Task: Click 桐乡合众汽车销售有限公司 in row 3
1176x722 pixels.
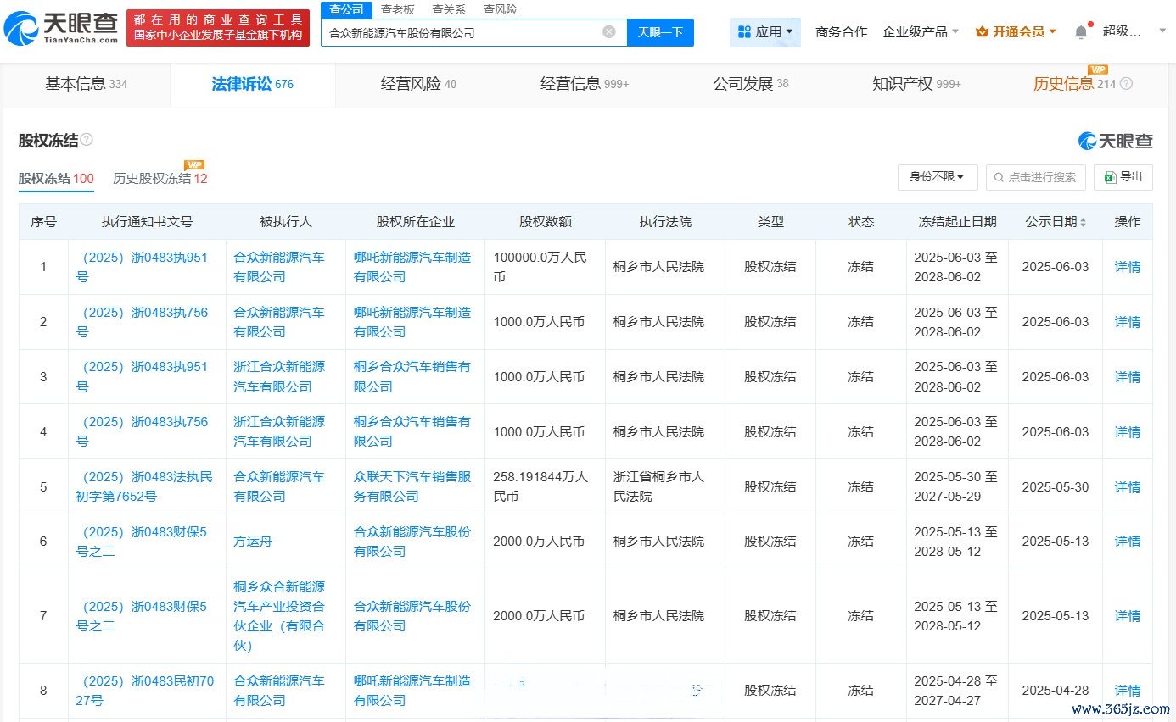Action: click(412, 377)
